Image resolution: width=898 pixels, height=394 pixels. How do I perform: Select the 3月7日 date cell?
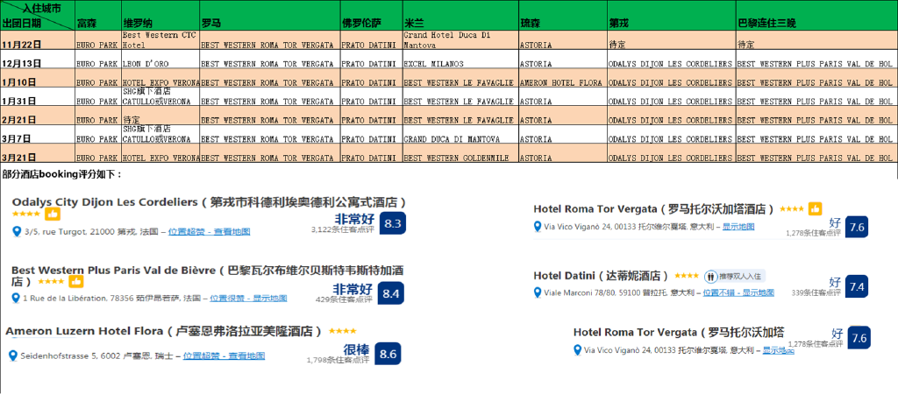click(x=38, y=135)
